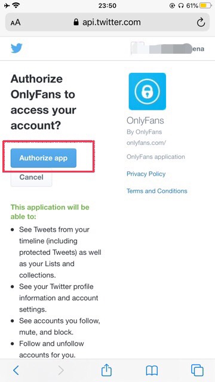This screenshot has width=215, height=382.
Task: Open the Terms and Conditions link
Action: (x=157, y=191)
